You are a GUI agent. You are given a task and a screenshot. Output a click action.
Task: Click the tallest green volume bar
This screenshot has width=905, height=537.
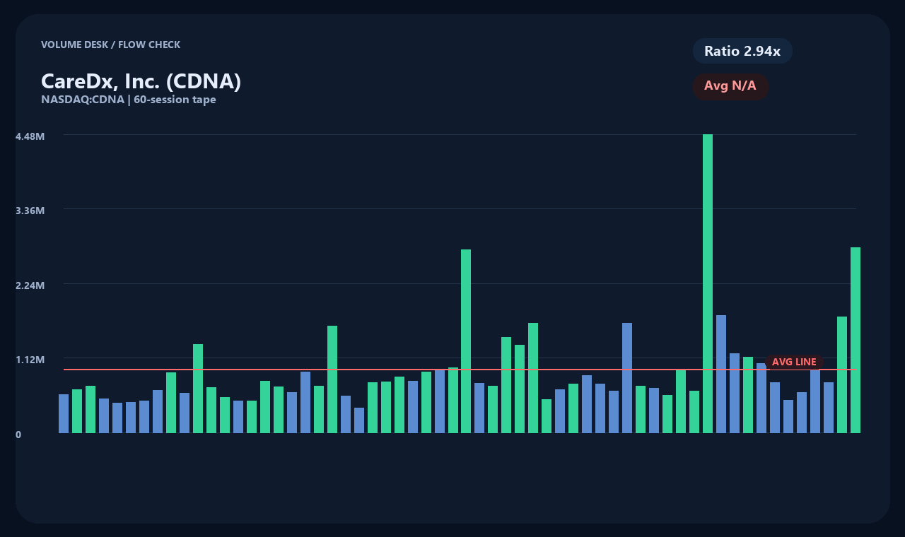[x=708, y=283]
